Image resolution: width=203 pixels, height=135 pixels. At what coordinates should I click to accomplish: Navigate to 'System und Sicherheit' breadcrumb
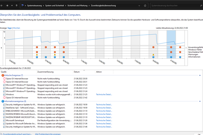54,5
